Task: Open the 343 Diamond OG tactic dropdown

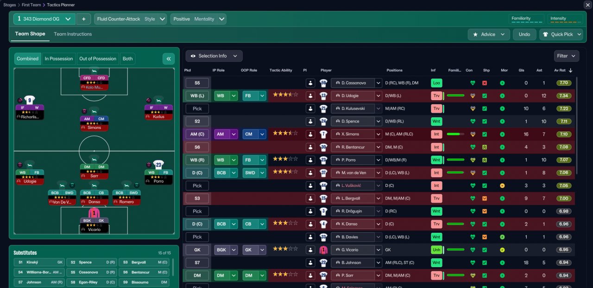Action: [44, 19]
